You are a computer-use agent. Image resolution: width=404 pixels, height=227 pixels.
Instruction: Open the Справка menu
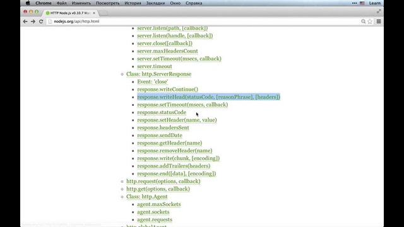pos(194,3)
